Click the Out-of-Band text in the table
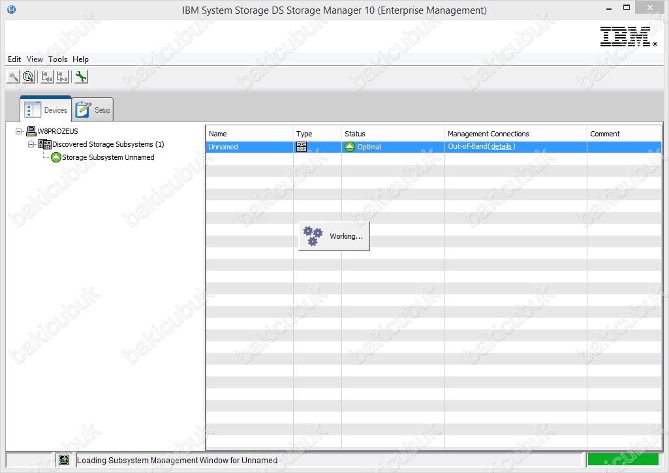 (467, 146)
